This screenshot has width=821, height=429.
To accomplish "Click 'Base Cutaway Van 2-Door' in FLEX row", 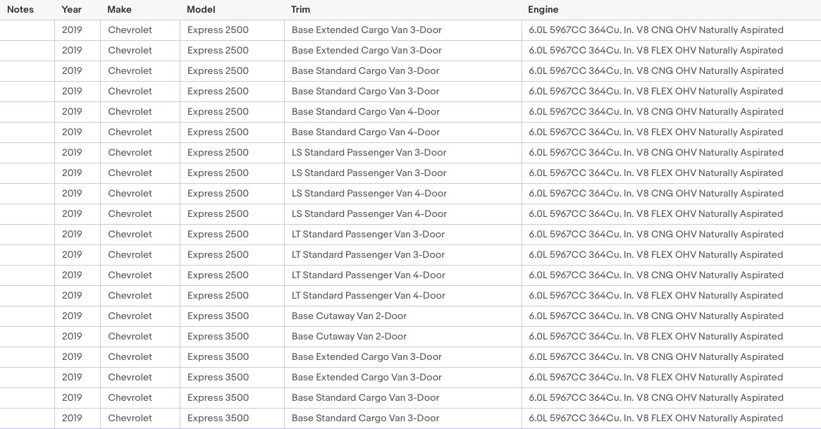I will pyautogui.click(x=350, y=336).
